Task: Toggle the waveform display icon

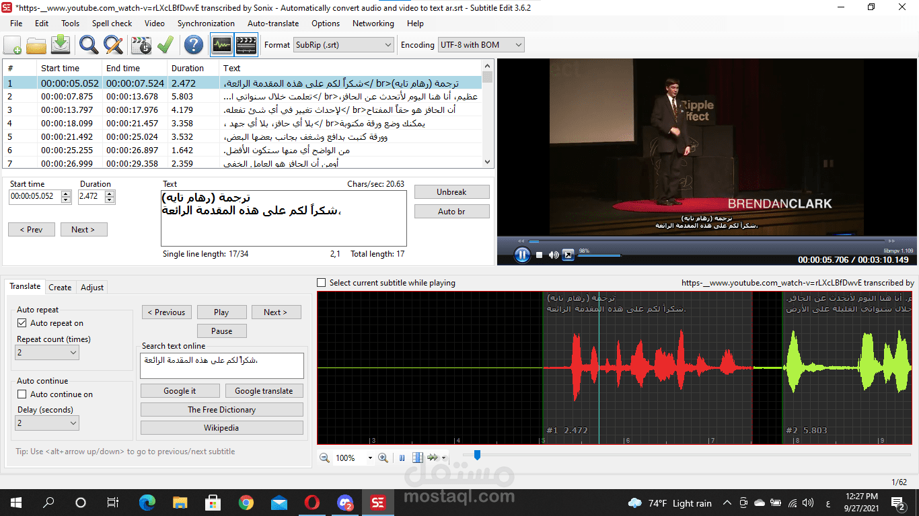Action: pos(222,45)
